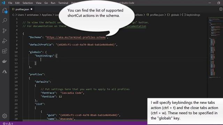223x125 pixels.
Task: Click the "globals" key on line 10
Action: pos(36,52)
